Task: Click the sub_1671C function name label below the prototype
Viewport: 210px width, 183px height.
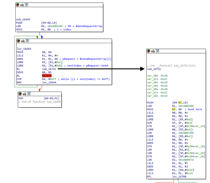Action: click(x=154, y=69)
